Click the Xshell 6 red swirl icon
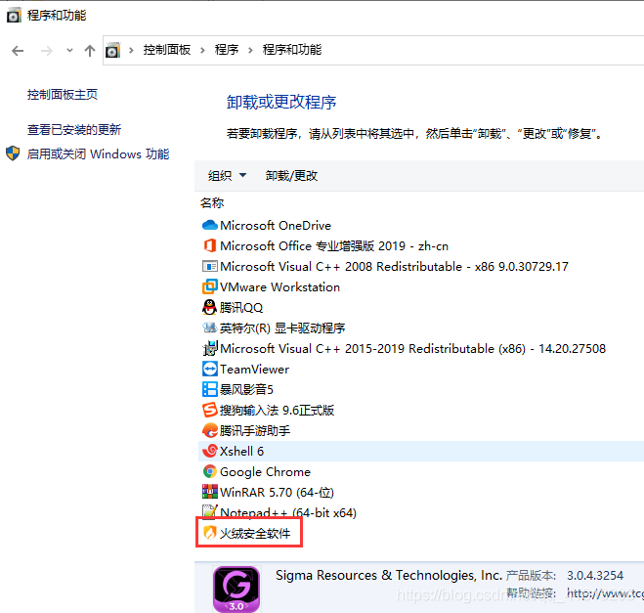 coord(210,451)
